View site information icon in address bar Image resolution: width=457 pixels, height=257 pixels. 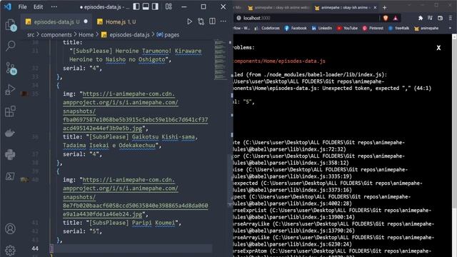click(238, 18)
